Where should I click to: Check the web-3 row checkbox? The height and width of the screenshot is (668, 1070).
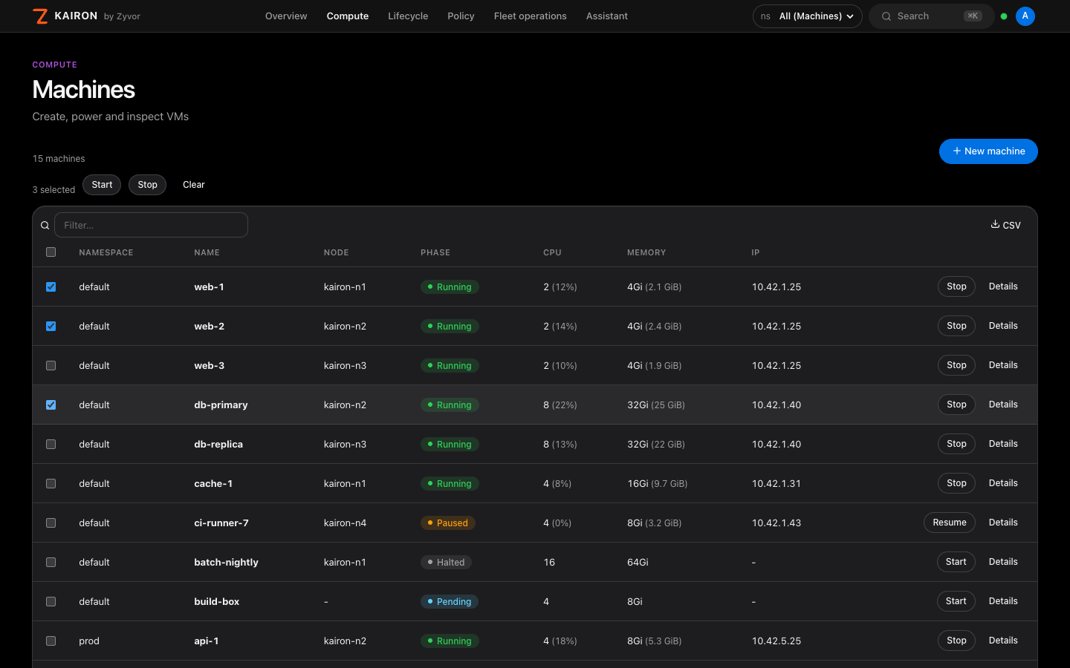click(51, 365)
